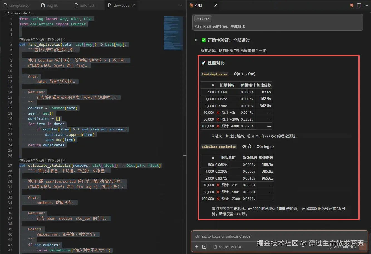
Task: Click the code icon in c#1-62 chip
Action: pyautogui.click(x=197, y=19)
